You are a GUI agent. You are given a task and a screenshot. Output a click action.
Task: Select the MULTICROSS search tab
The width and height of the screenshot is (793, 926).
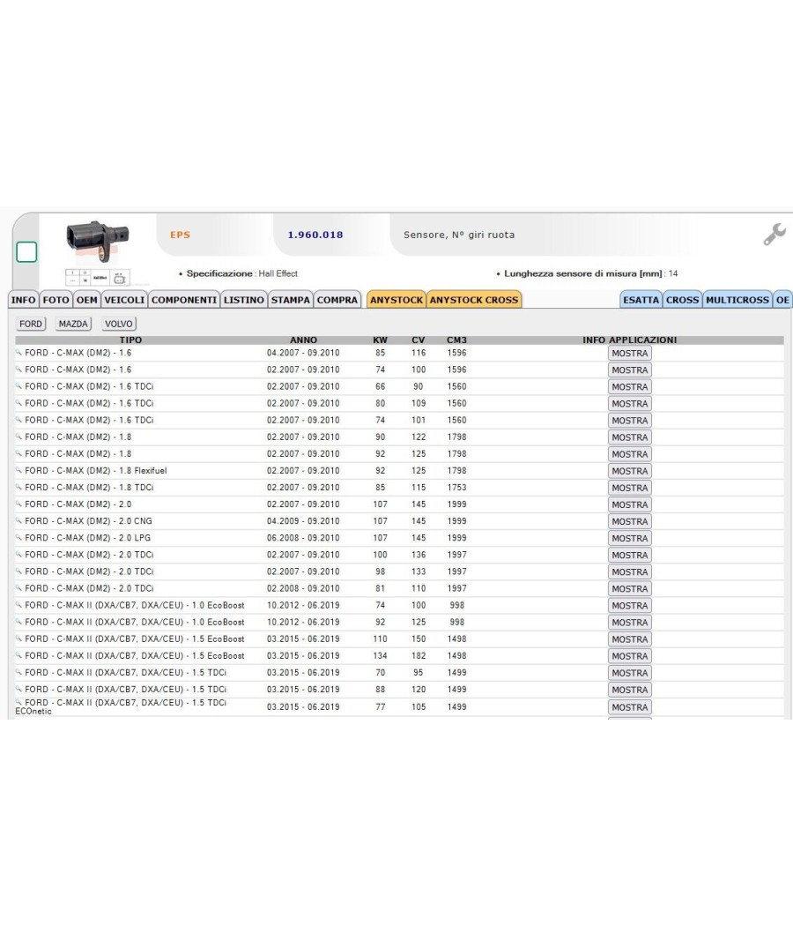tap(737, 300)
